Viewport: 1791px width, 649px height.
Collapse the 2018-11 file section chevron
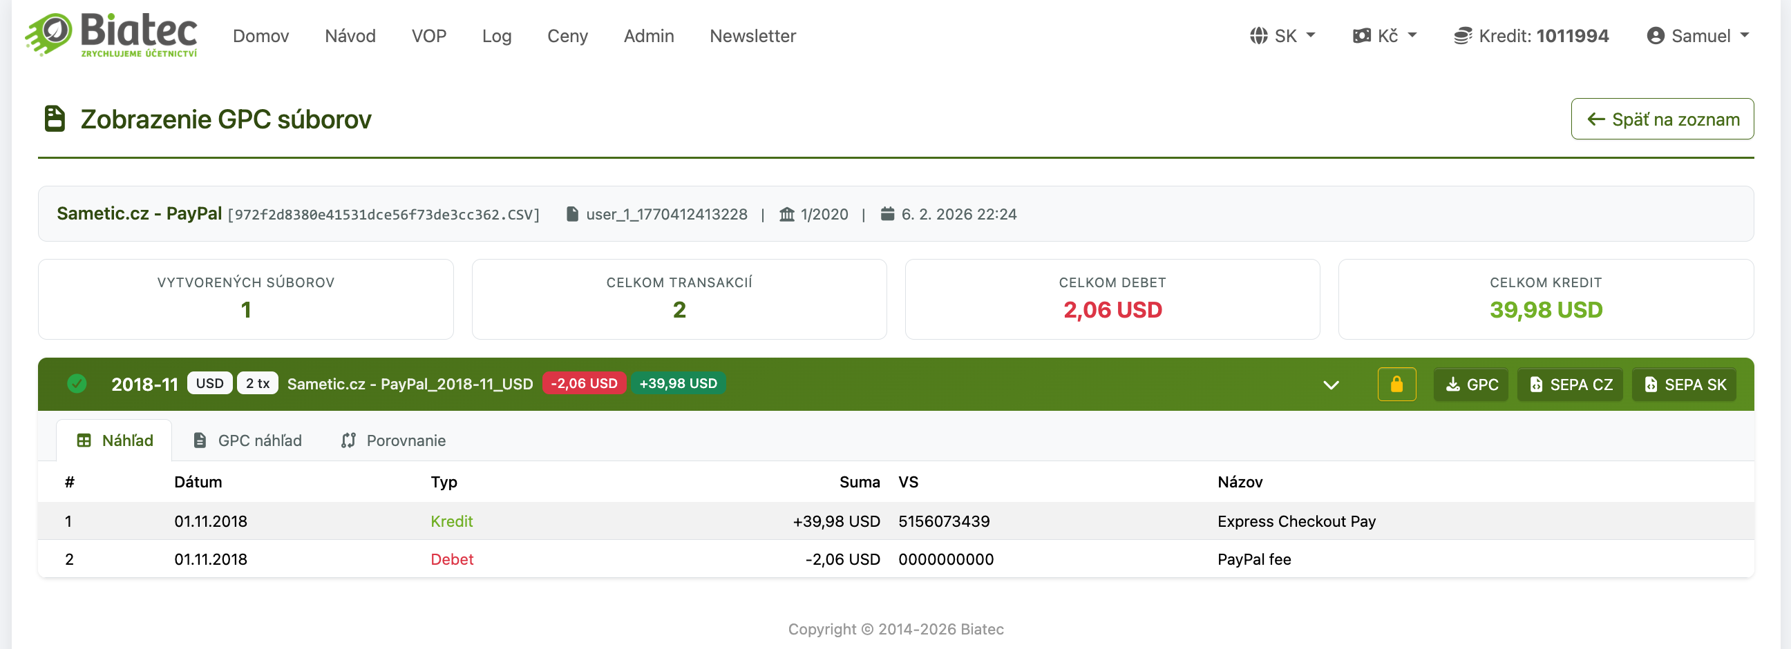coord(1331,385)
